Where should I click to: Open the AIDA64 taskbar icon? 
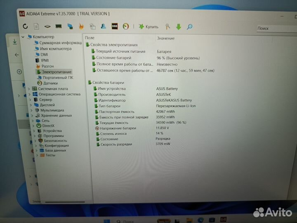(223, 220)
